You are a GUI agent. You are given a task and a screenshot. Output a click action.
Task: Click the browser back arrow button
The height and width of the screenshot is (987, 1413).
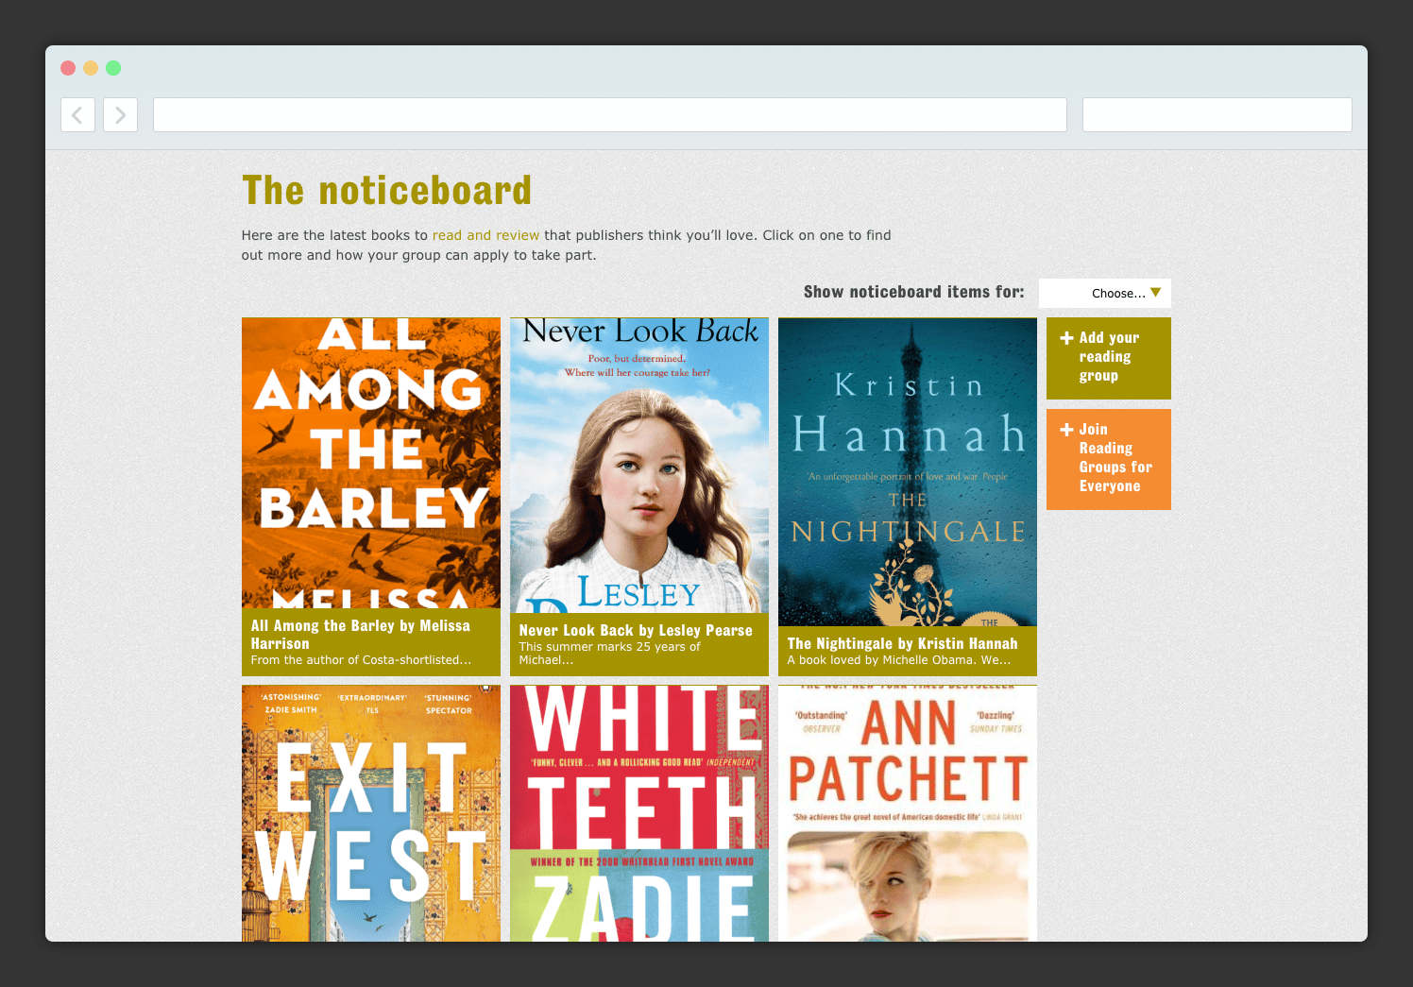pos(77,115)
